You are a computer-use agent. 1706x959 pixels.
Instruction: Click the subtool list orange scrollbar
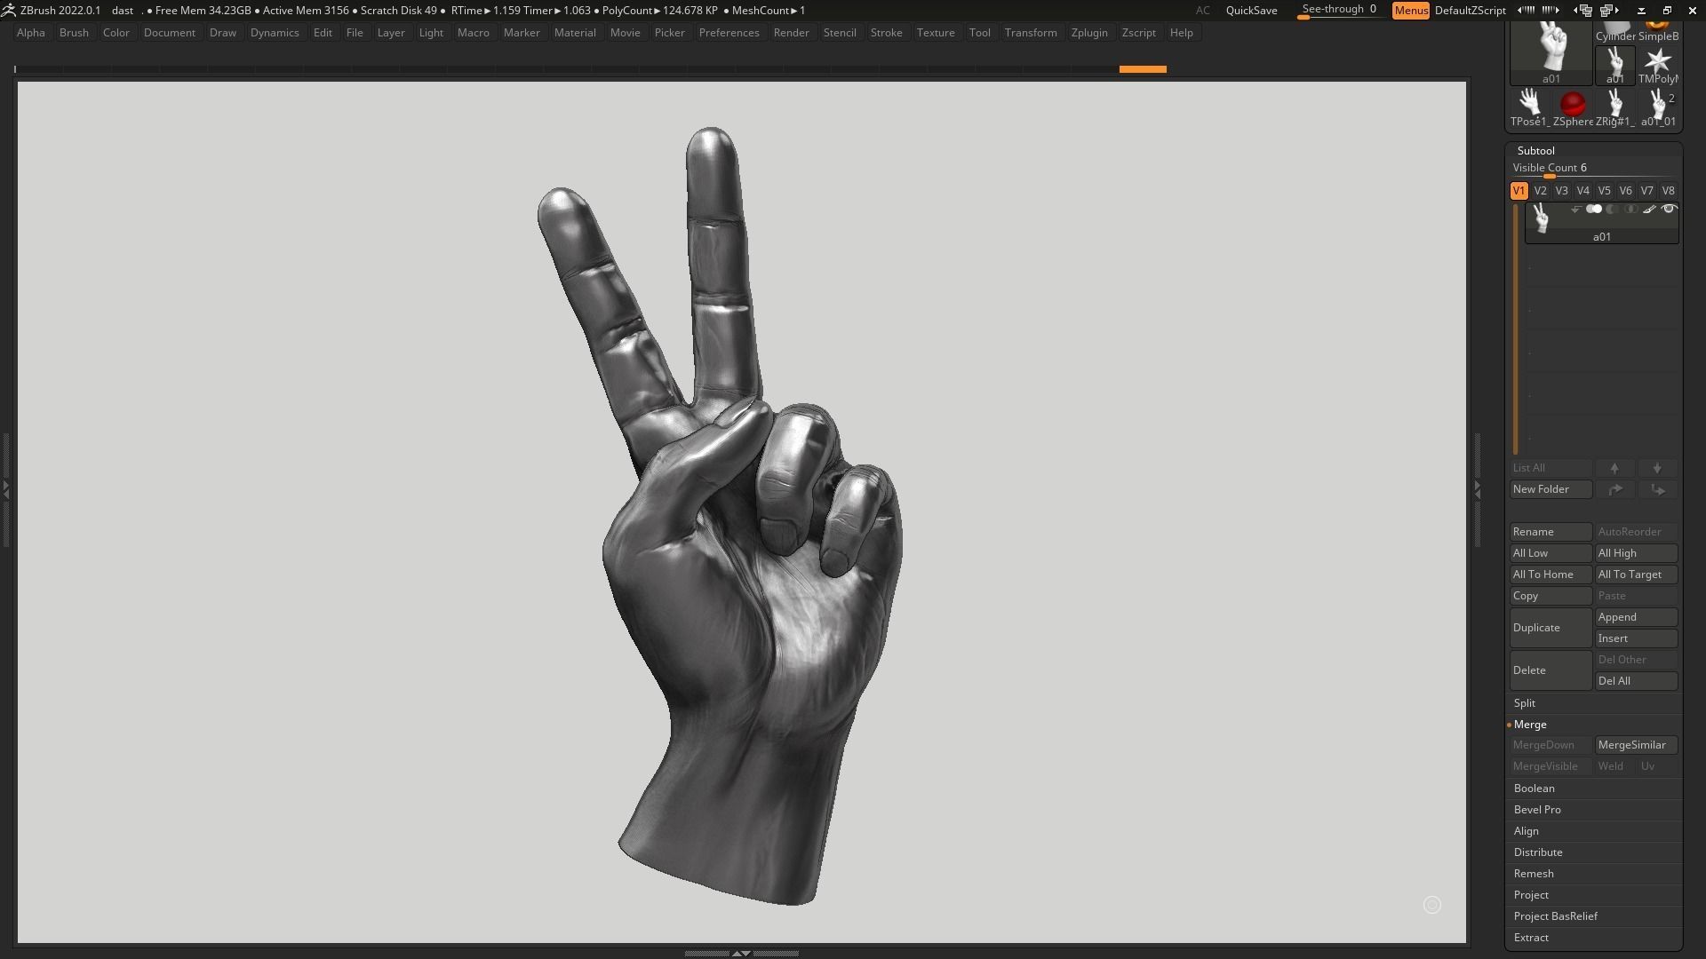click(x=1516, y=330)
